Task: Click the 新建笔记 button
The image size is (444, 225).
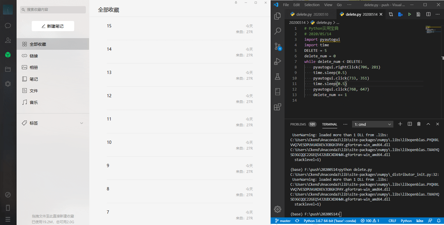Action: pos(53,26)
